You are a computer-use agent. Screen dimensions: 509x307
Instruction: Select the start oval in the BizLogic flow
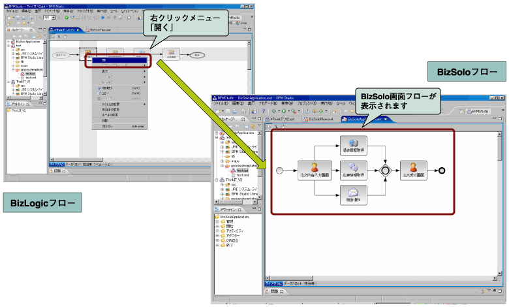(x=61, y=56)
